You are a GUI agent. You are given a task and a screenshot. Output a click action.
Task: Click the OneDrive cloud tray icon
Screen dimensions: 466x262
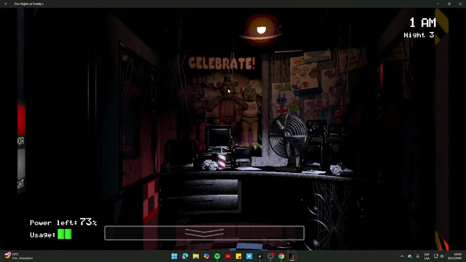click(410, 256)
